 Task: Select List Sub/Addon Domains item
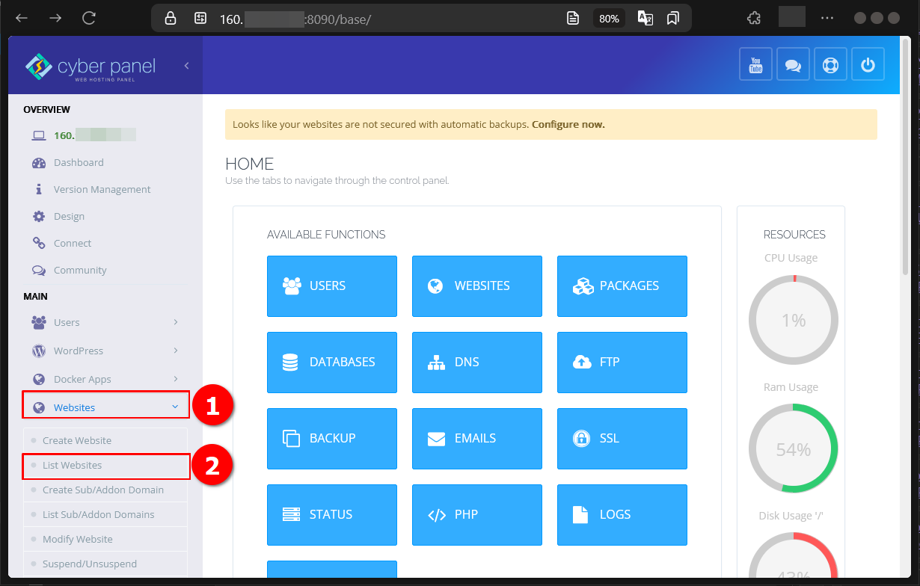click(105, 514)
